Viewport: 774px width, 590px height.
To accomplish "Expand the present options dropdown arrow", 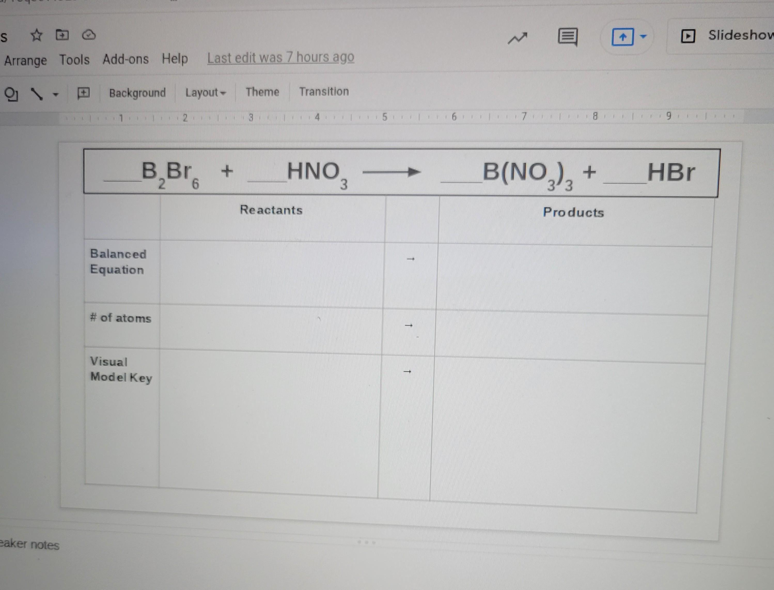I will pyautogui.click(x=643, y=36).
